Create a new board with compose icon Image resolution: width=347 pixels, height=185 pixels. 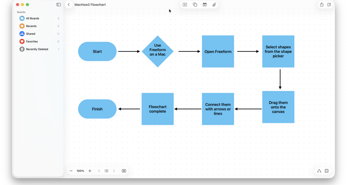pos(329,5)
